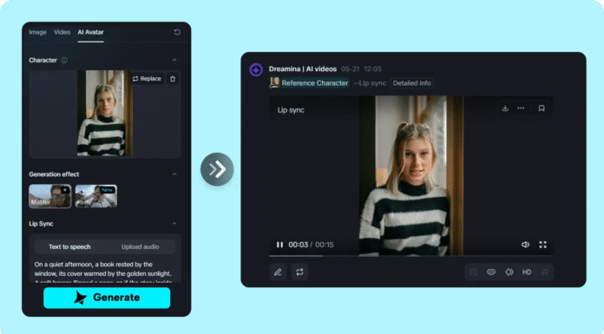Click the music note soundtrack icon

point(545,272)
